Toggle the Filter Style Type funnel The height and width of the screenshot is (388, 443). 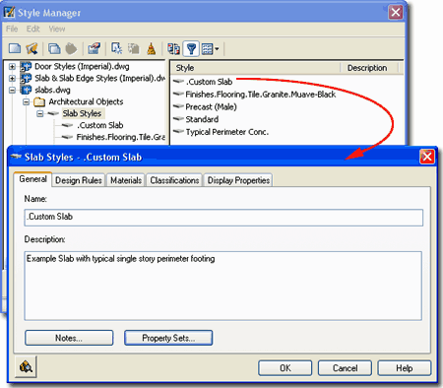tap(191, 49)
